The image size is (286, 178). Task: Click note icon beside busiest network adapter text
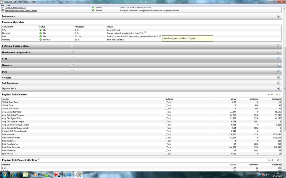pyautogui.click(x=145, y=32)
